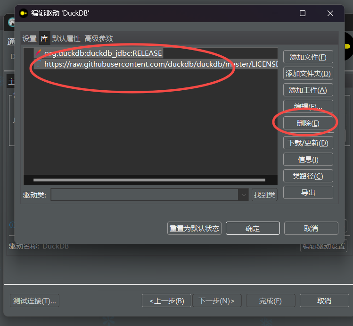The image size is (353, 326).
Task: Switch to the 设置 tab
Action: coord(30,39)
